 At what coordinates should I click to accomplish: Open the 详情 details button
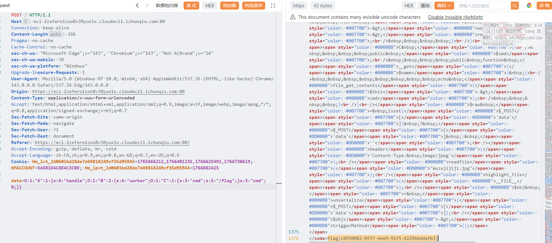(x=544, y=5)
